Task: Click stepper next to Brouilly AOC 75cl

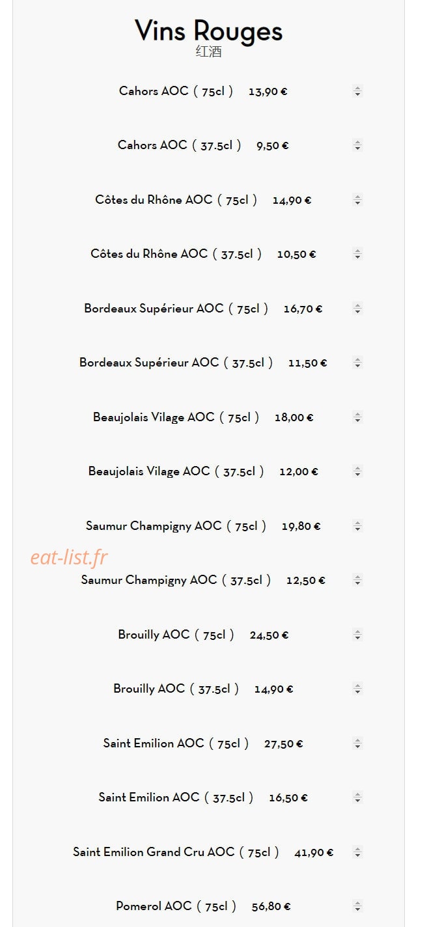Action: 357,635
